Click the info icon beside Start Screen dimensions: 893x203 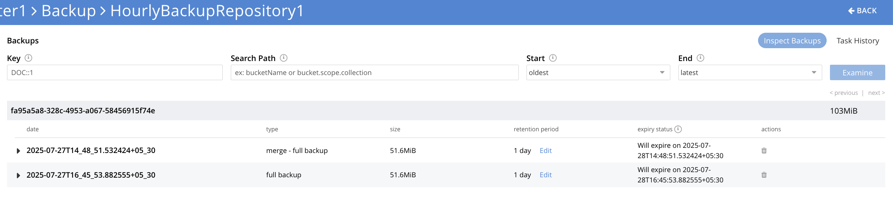(553, 58)
